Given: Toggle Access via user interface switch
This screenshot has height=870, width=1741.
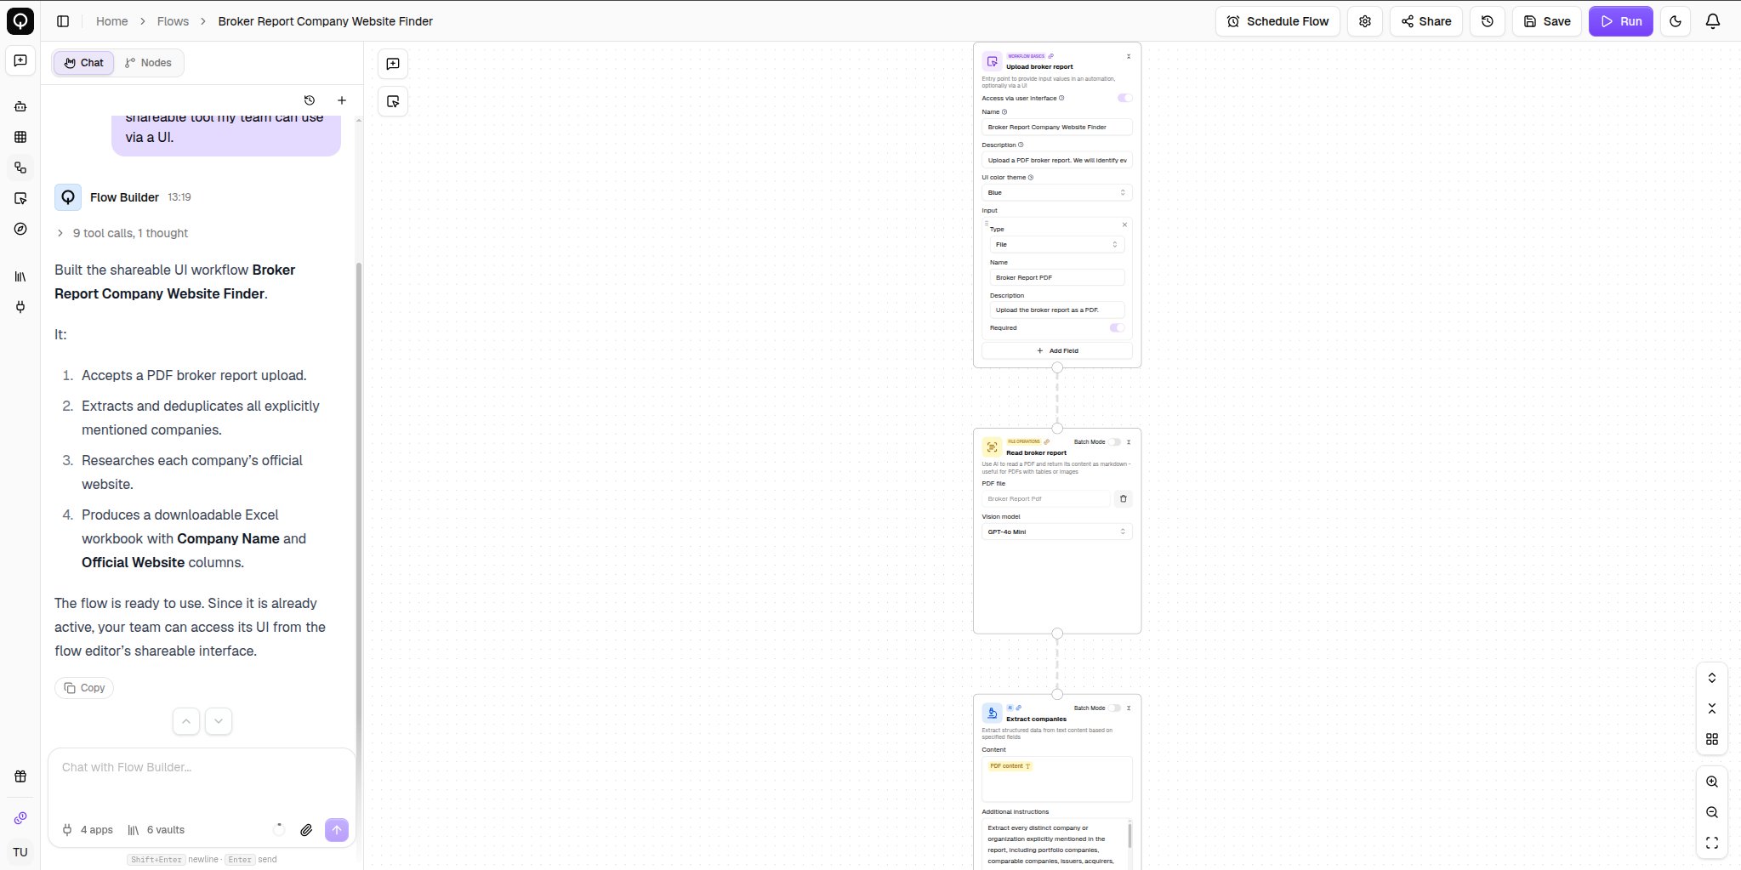Looking at the screenshot, I should tap(1124, 98).
